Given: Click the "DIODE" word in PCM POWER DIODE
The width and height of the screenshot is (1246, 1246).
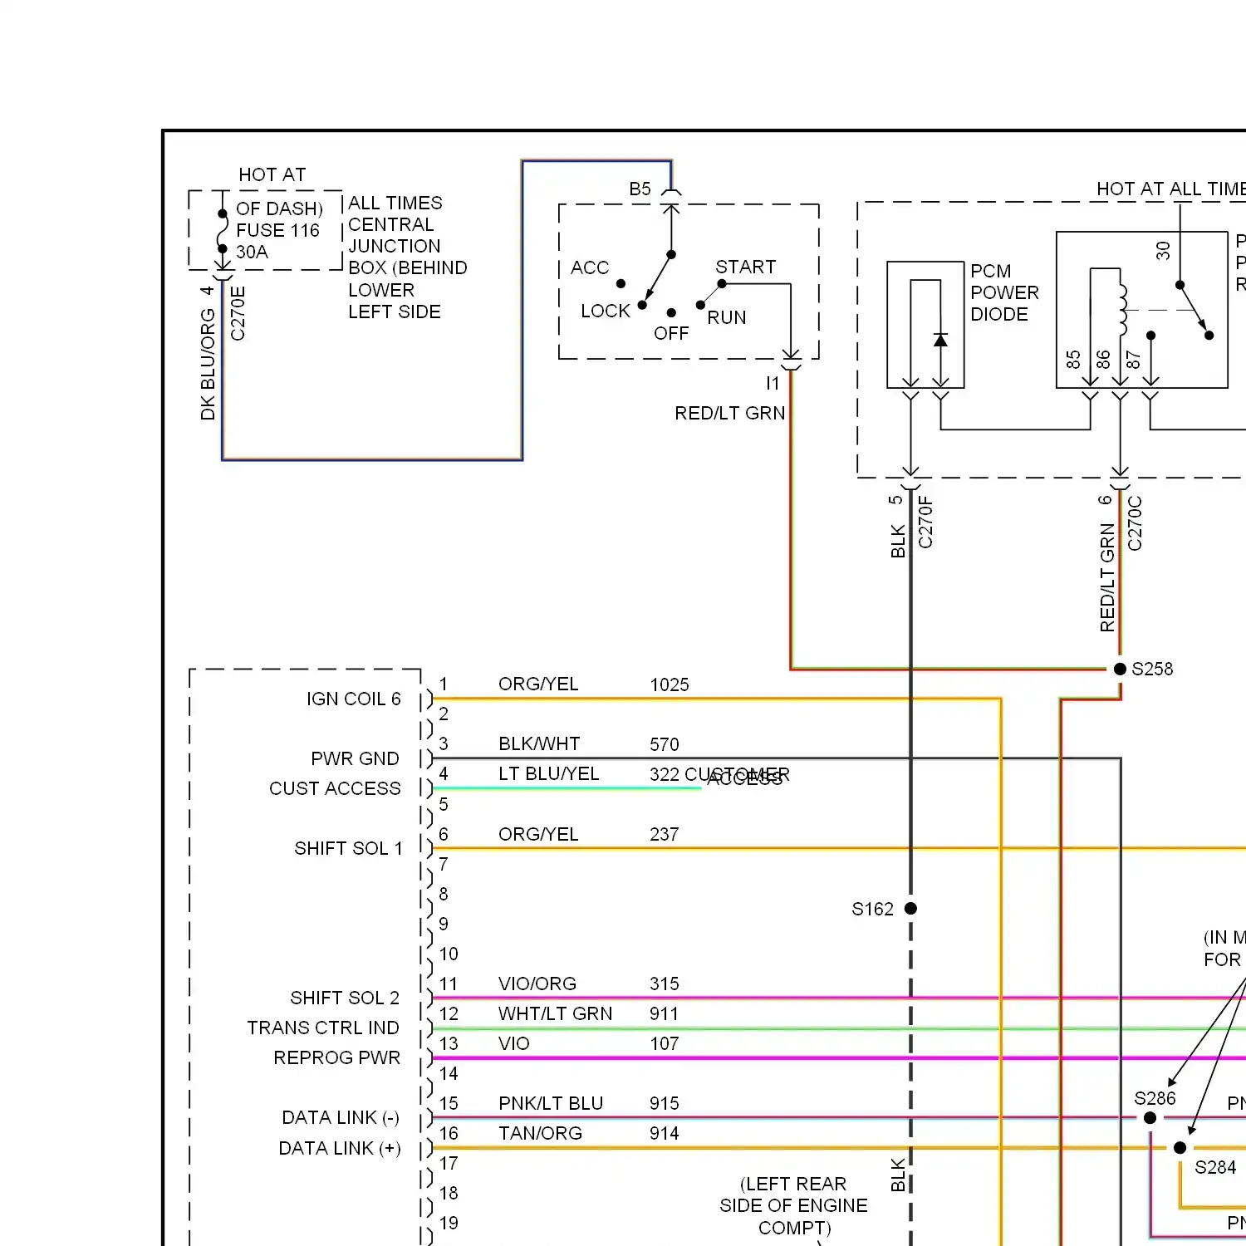Looking at the screenshot, I should pyautogui.click(x=998, y=314).
